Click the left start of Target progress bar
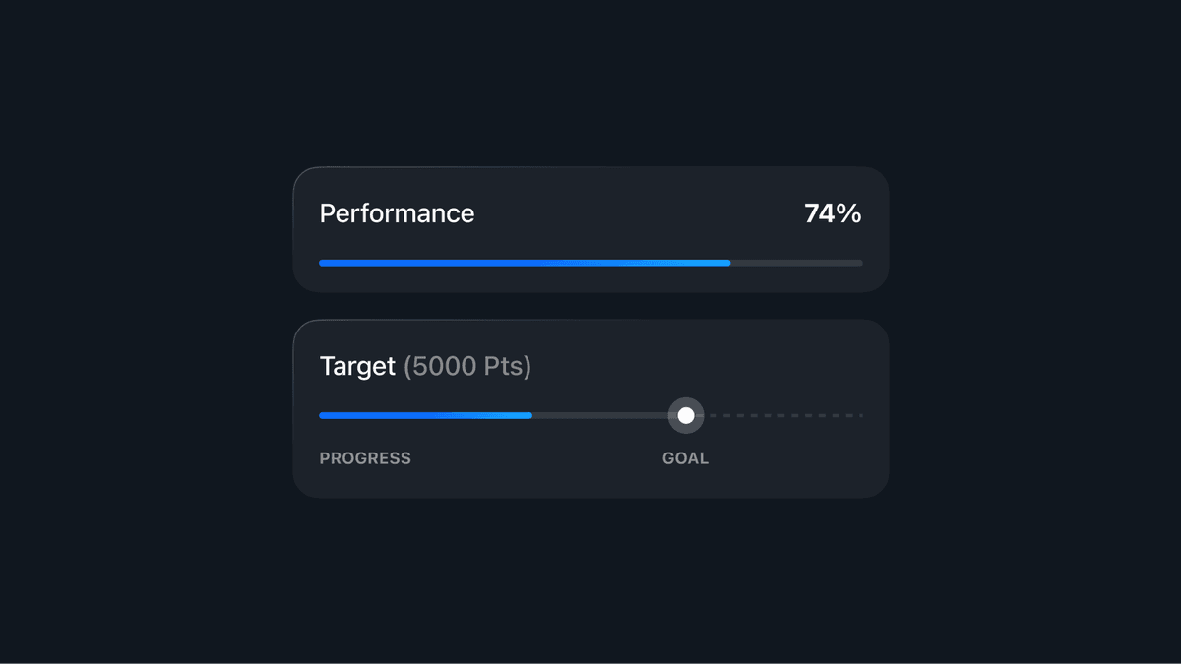 [x=322, y=415]
